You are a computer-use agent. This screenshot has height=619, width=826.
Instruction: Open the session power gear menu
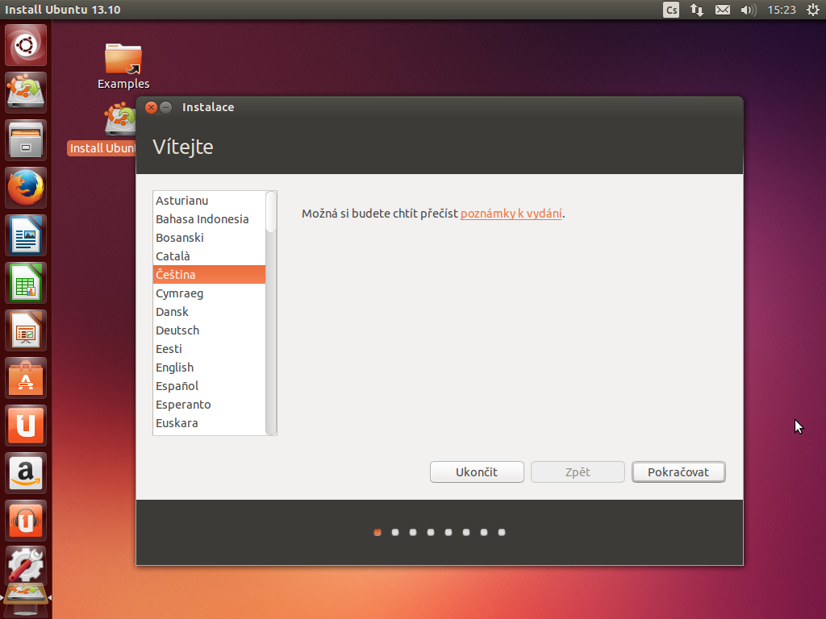click(813, 10)
